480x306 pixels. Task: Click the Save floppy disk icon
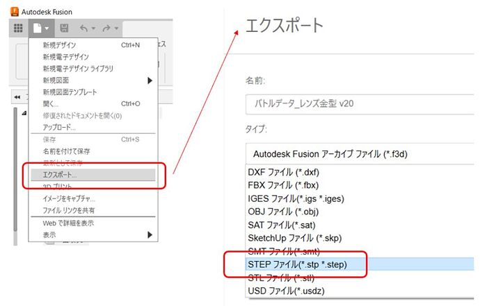click(x=64, y=28)
